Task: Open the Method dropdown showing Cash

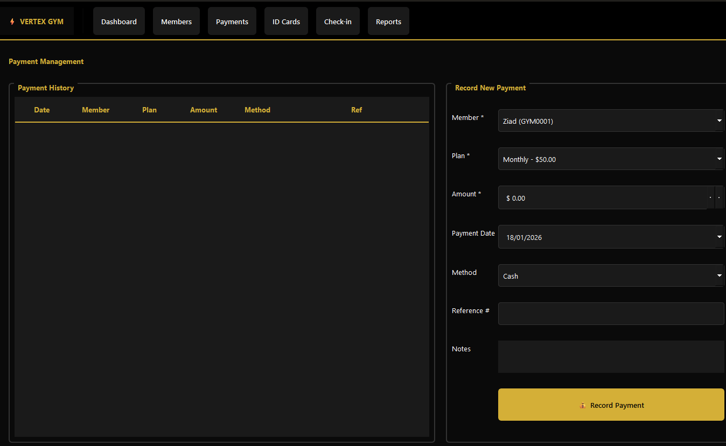Action: 718,275
